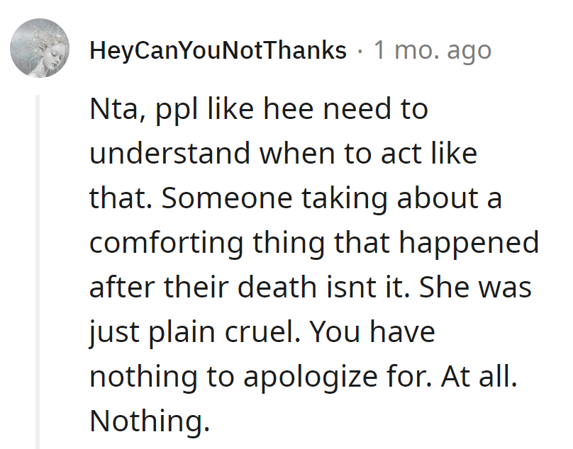Click the dot separator after the username

point(362,50)
